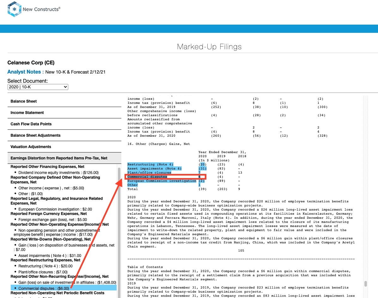378x298 pixels.
Task: Expand the Income Statement section
Action: 64,113
